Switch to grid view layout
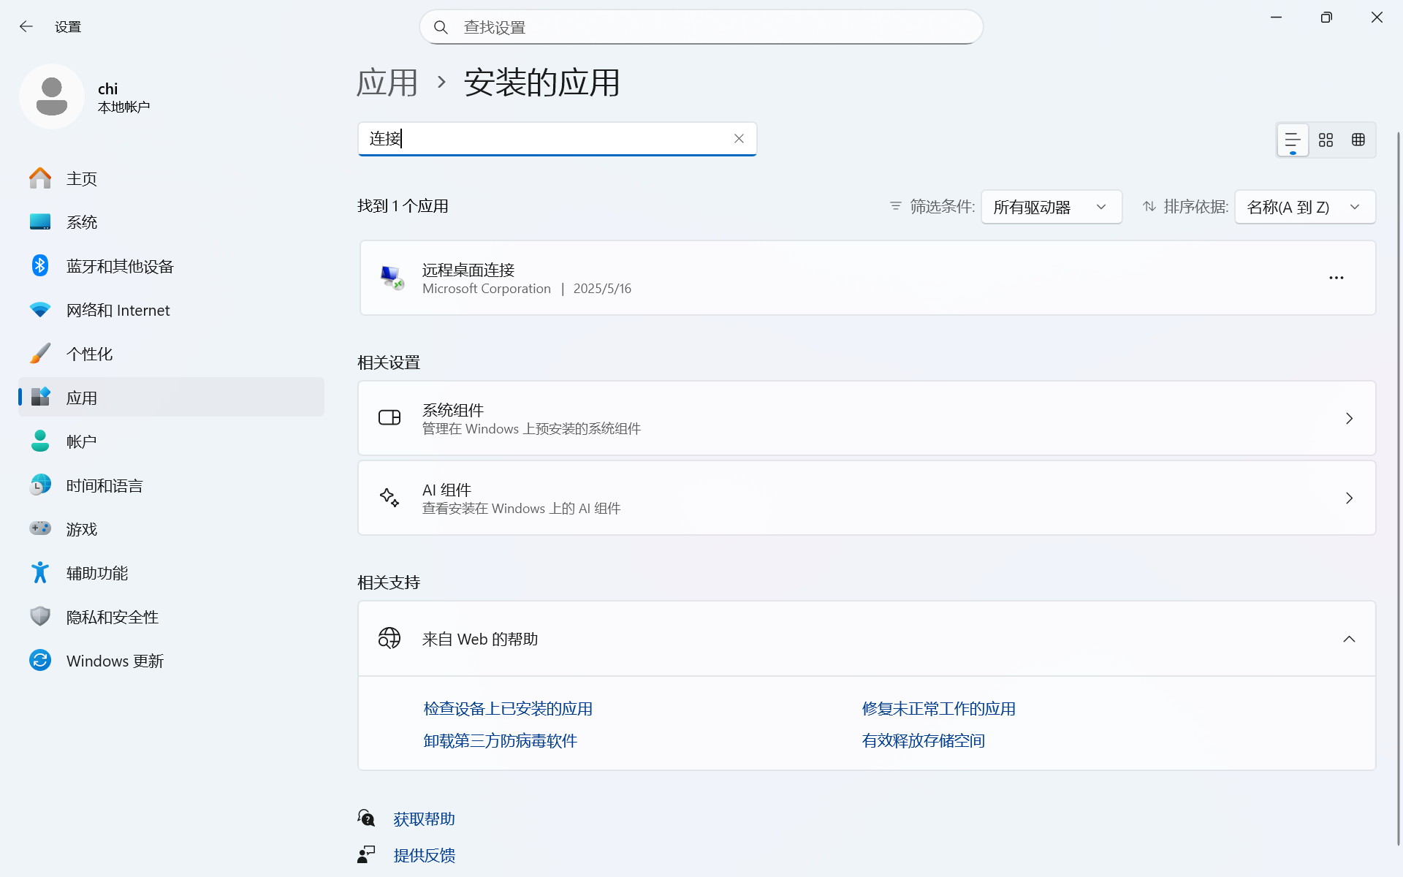Viewport: 1403px width, 877px height. point(1326,140)
